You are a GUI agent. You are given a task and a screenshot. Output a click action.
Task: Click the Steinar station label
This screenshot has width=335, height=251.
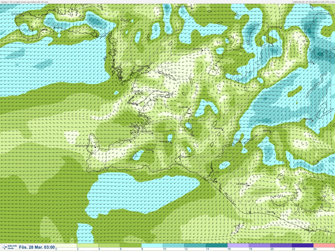[270, 212]
